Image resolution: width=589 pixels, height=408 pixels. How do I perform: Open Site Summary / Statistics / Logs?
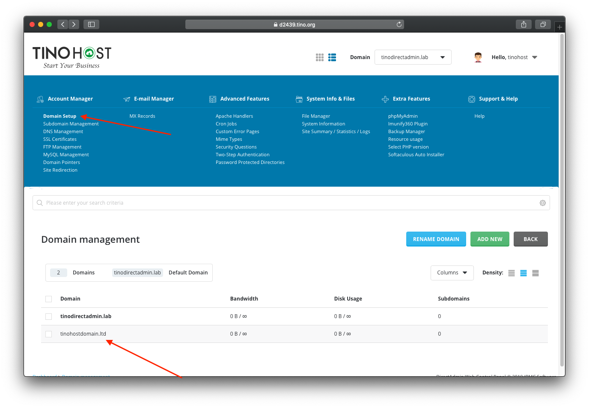click(x=336, y=131)
